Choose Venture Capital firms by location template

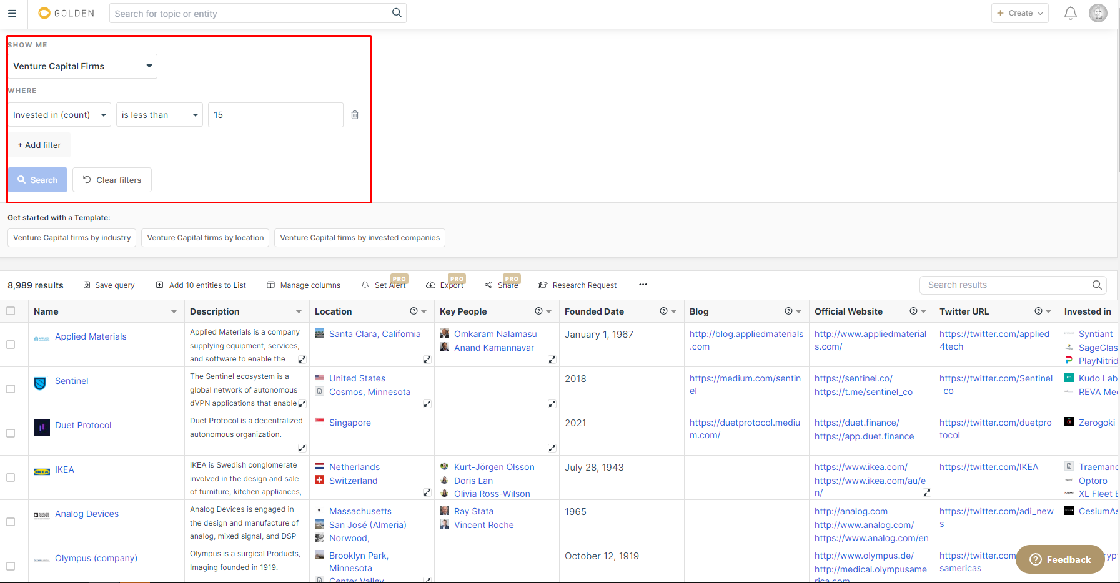tap(206, 238)
